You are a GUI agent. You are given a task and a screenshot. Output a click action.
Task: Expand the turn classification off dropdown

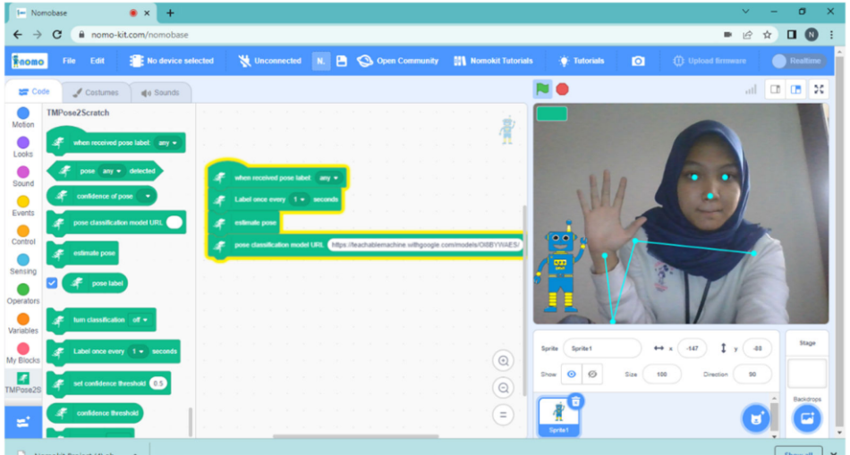[141, 319]
